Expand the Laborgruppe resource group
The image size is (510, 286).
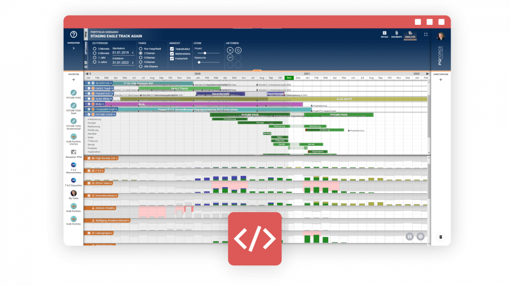pos(89,233)
